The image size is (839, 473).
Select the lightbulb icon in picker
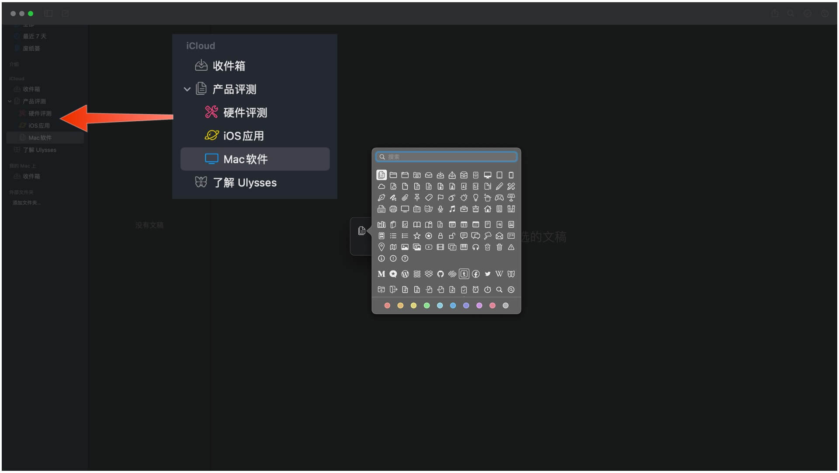point(475,198)
